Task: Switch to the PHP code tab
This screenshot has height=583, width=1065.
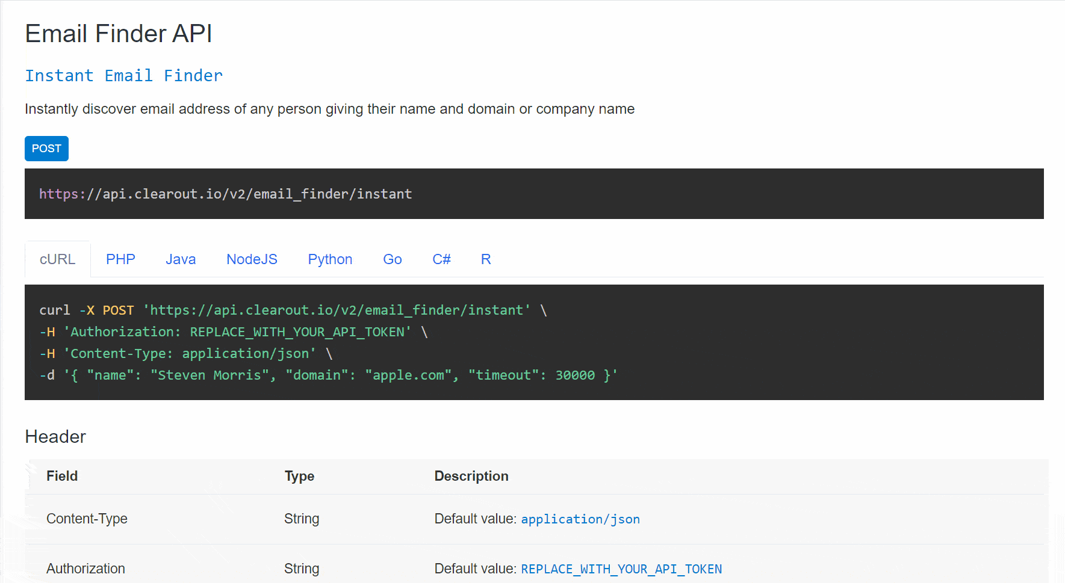Action: pyautogui.click(x=120, y=259)
